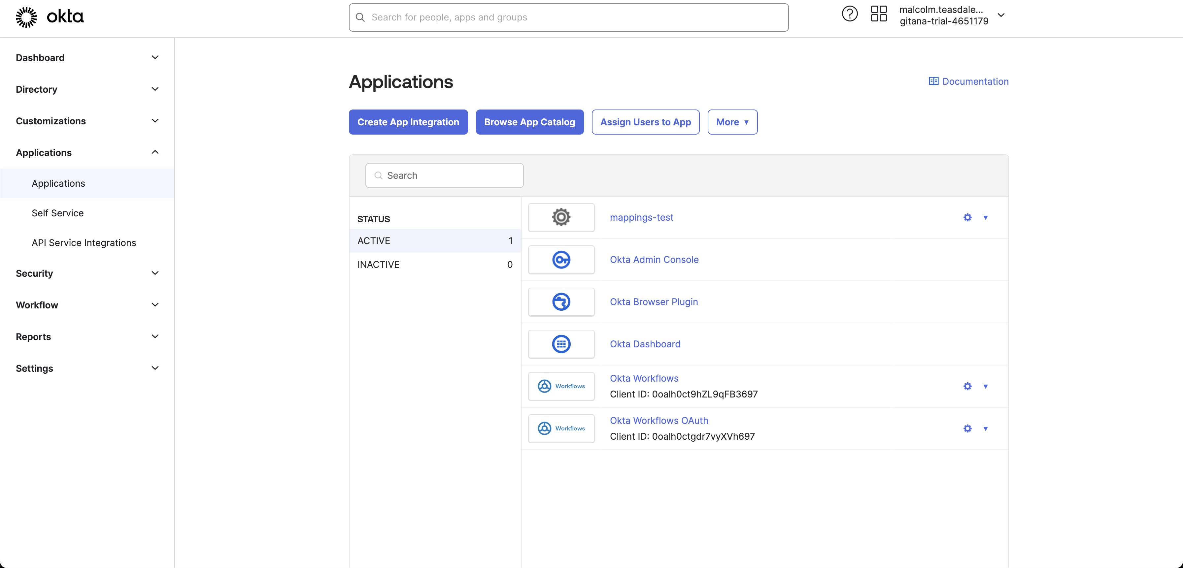
Task: Focus the people, apps and groups search
Action: click(x=568, y=17)
